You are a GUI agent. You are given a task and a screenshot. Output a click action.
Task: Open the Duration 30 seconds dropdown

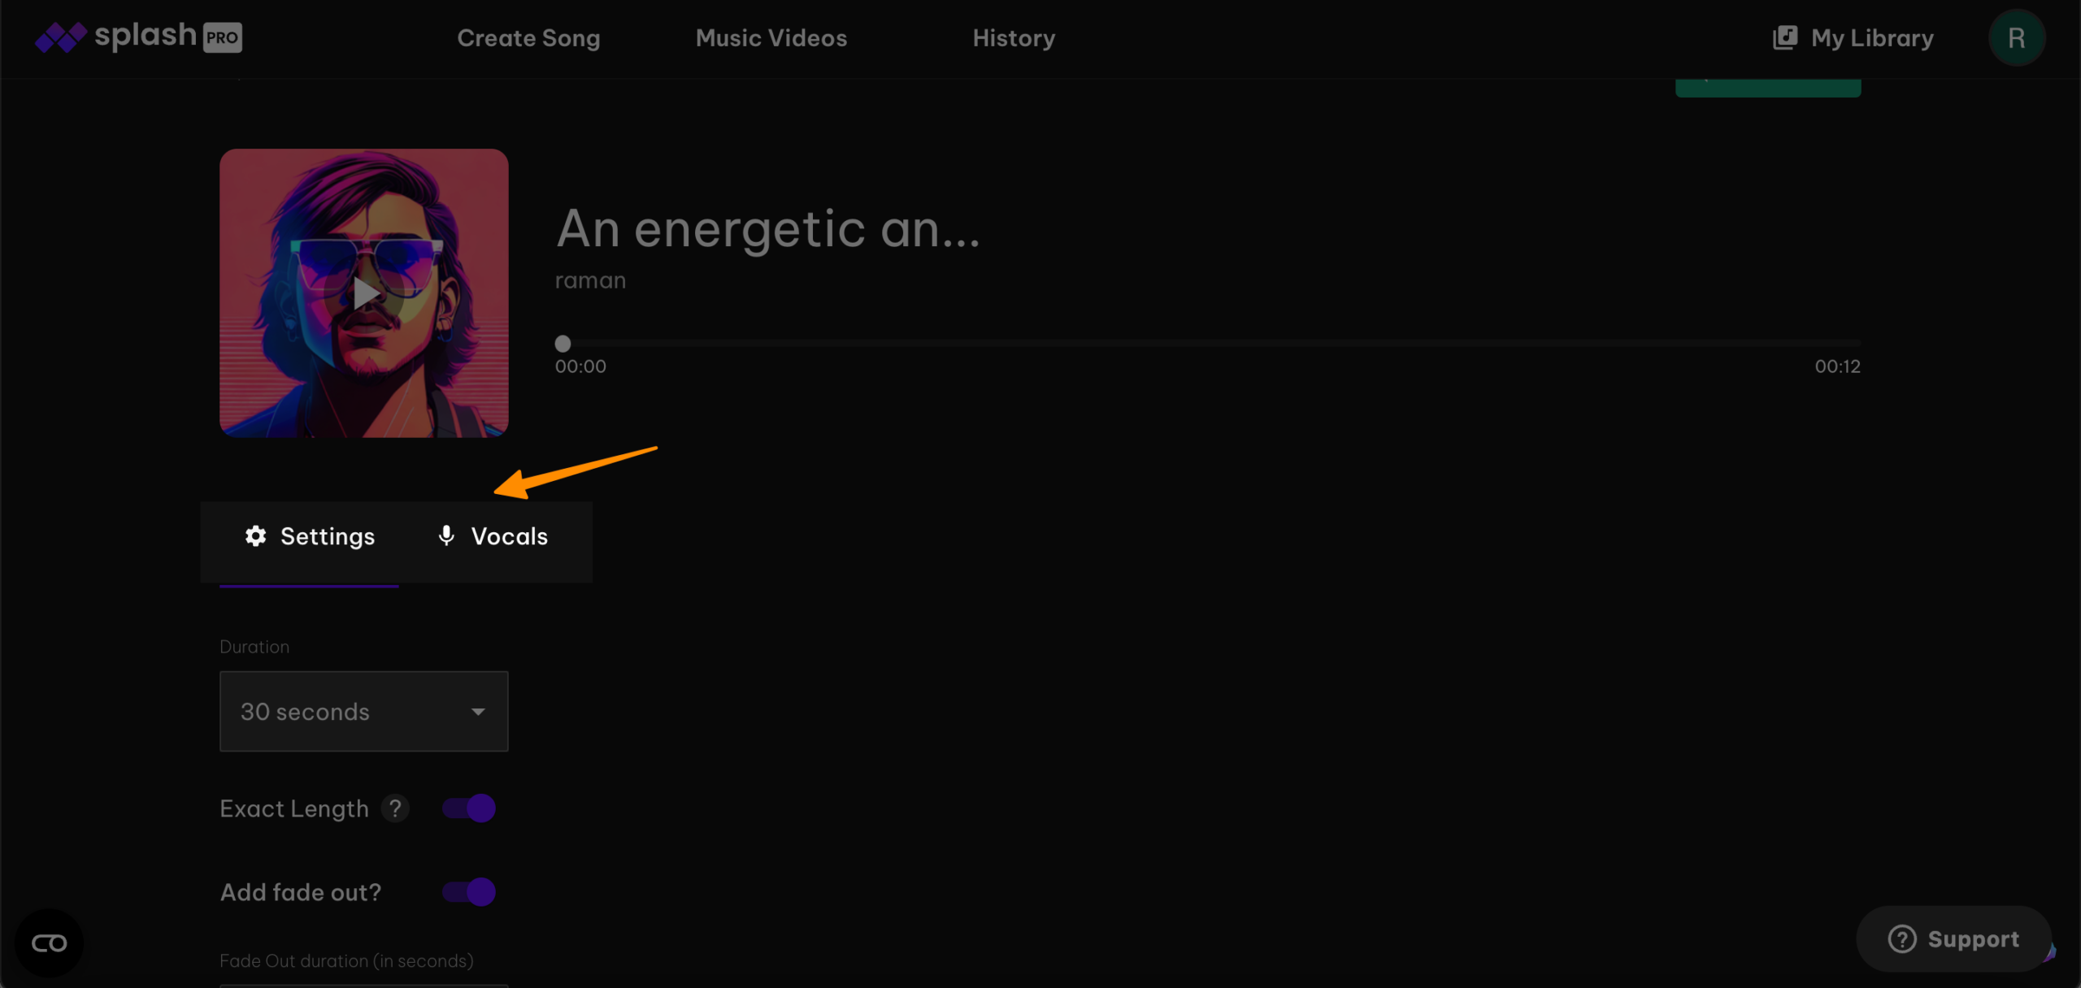coord(363,711)
